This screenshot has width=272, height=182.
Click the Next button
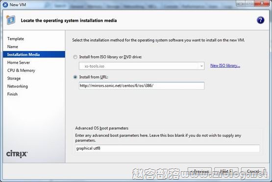click(x=226, y=171)
